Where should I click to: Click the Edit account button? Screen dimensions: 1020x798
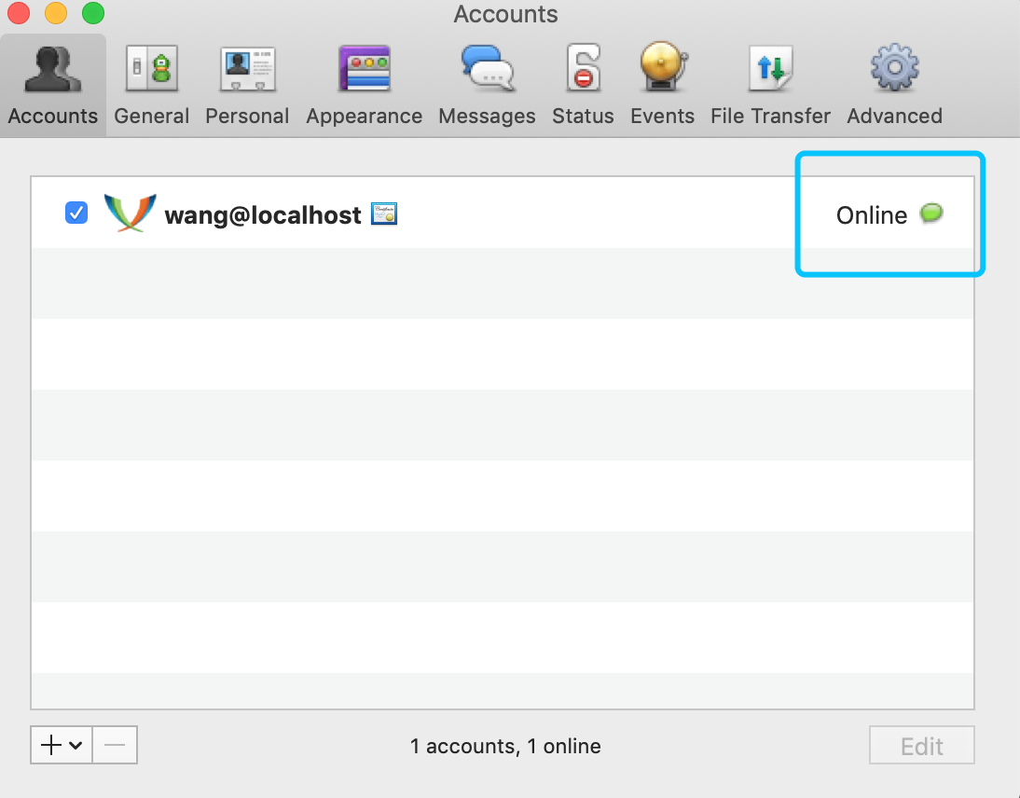coord(922,745)
